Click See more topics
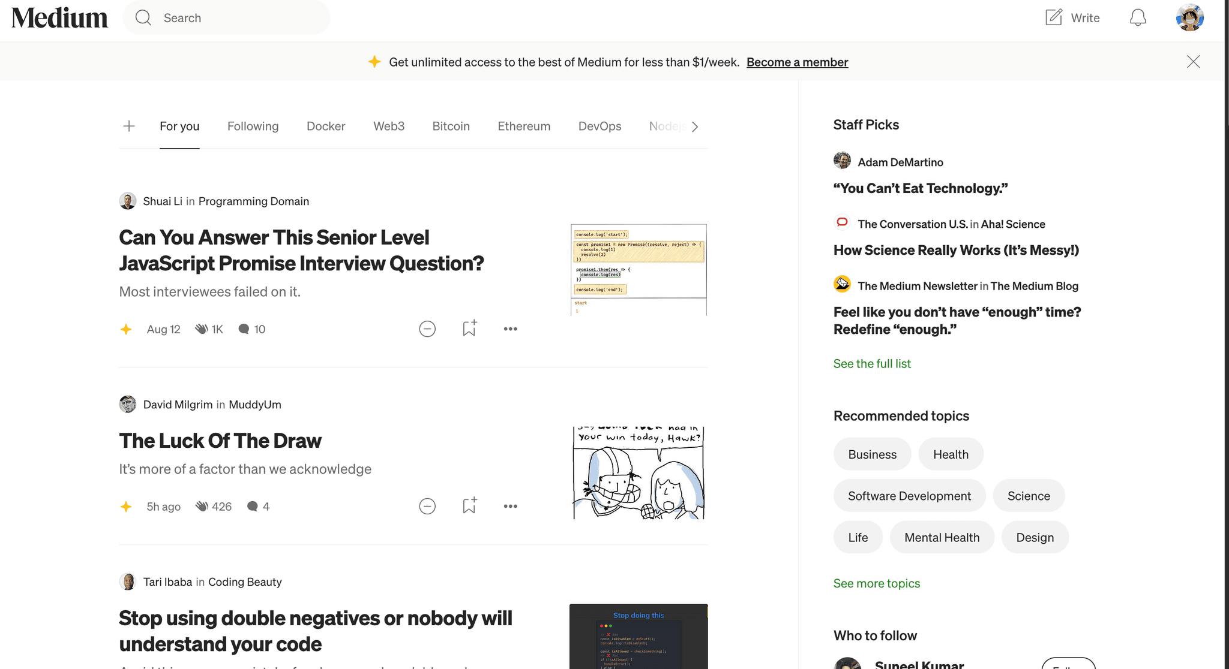 [x=876, y=583]
